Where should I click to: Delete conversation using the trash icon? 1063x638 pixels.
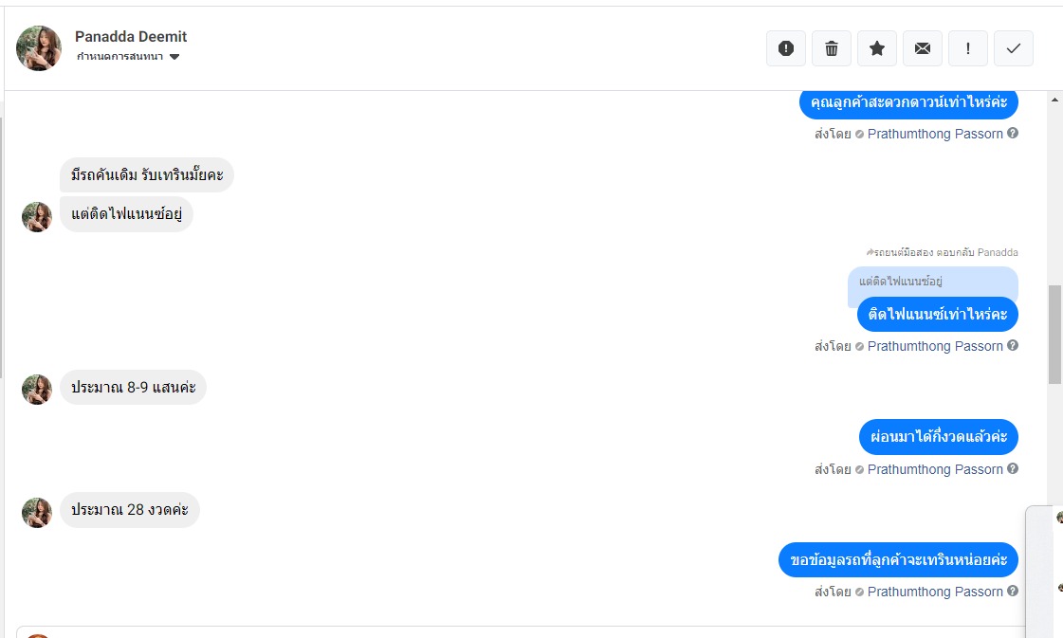click(832, 48)
